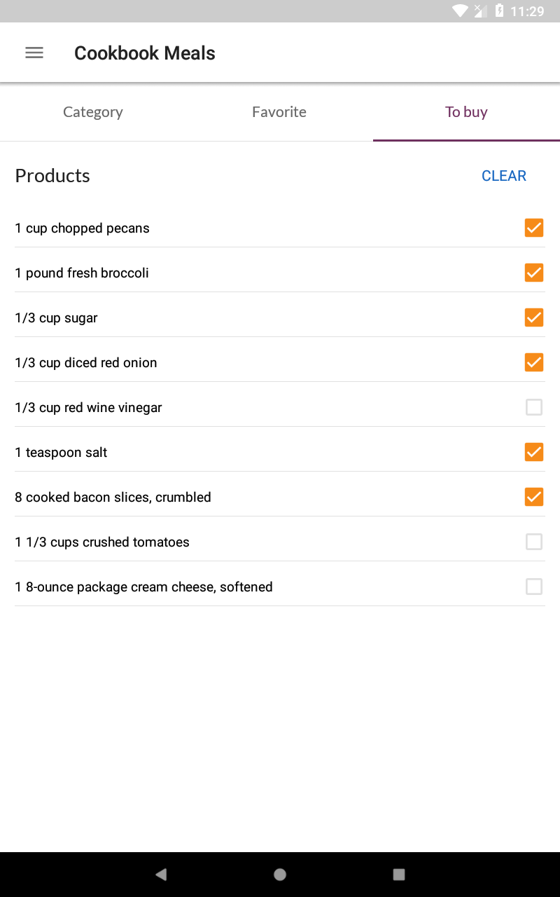The height and width of the screenshot is (897, 560).
Task: Uncheck the 1 cup chopped pecans checkbox
Action: coord(534,228)
